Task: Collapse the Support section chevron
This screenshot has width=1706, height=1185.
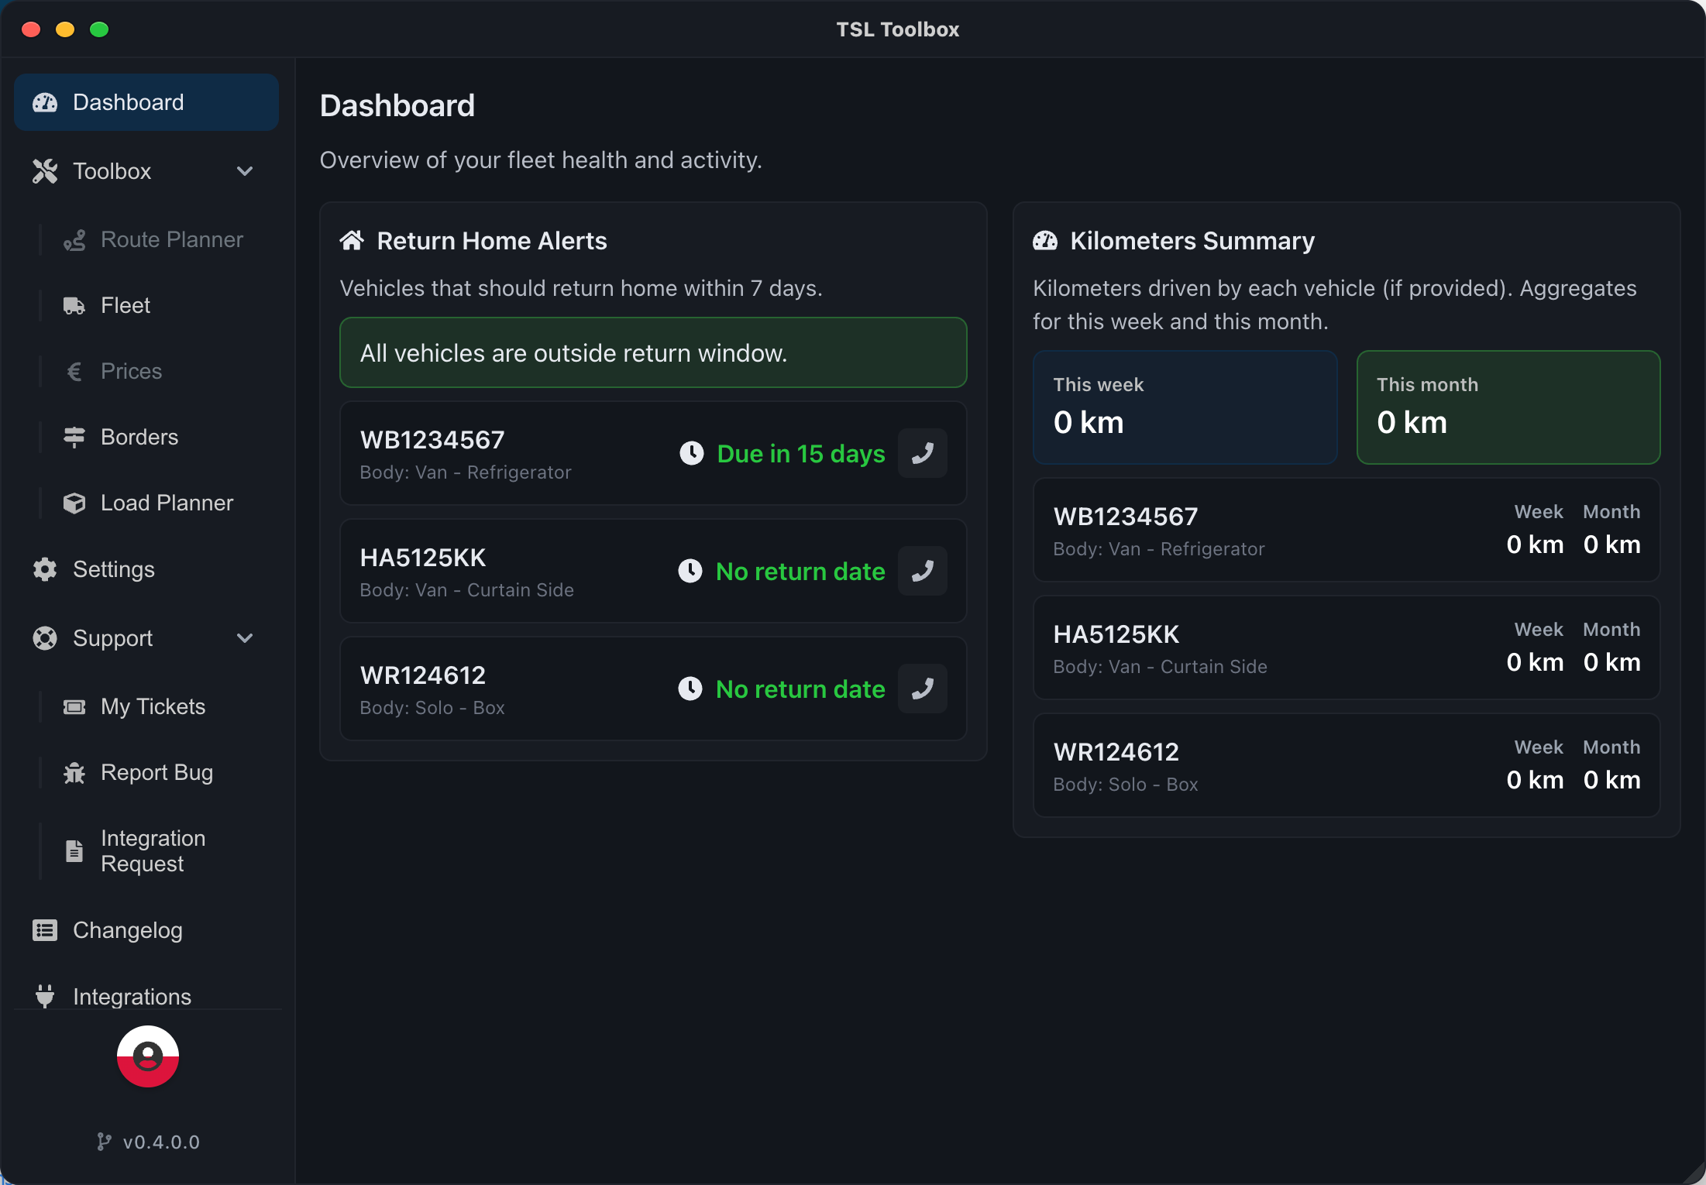Action: point(246,638)
